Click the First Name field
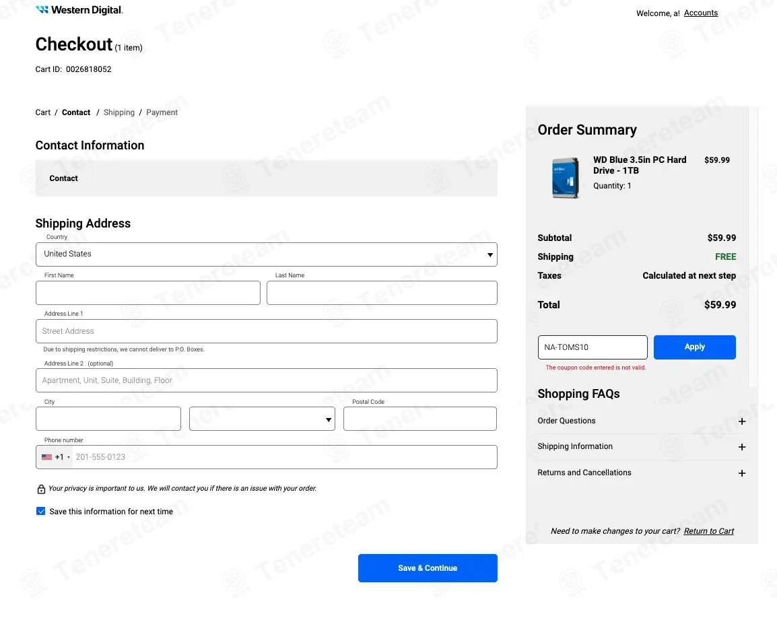777x622 pixels. (x=147, y=293)
